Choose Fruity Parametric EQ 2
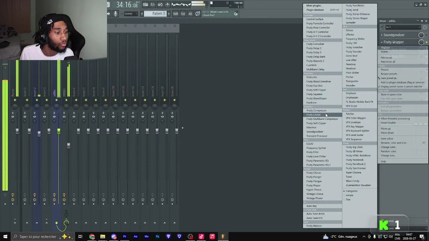429x241 pixels. [x=322, y=165]
